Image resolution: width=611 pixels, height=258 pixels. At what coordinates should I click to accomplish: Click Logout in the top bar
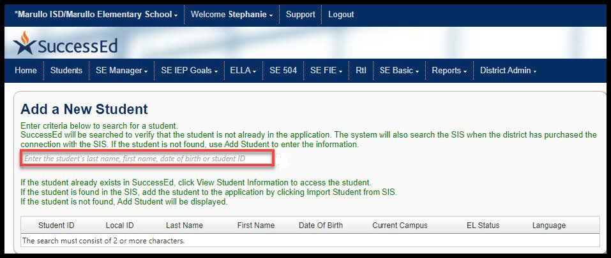point(341,15)
